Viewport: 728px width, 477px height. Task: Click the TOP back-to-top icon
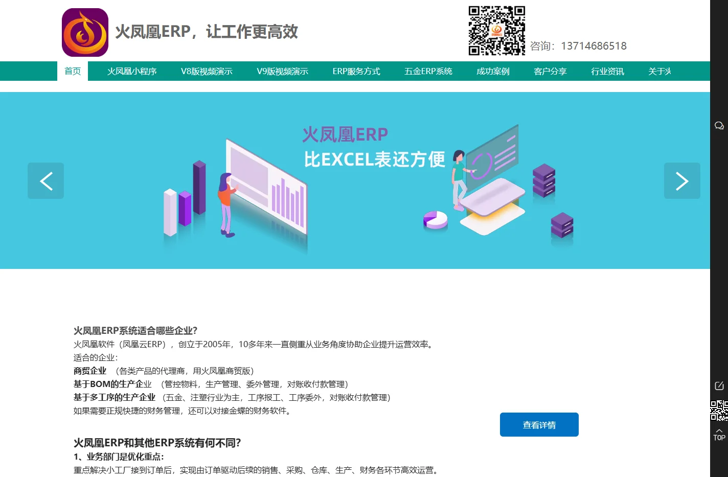719,435
